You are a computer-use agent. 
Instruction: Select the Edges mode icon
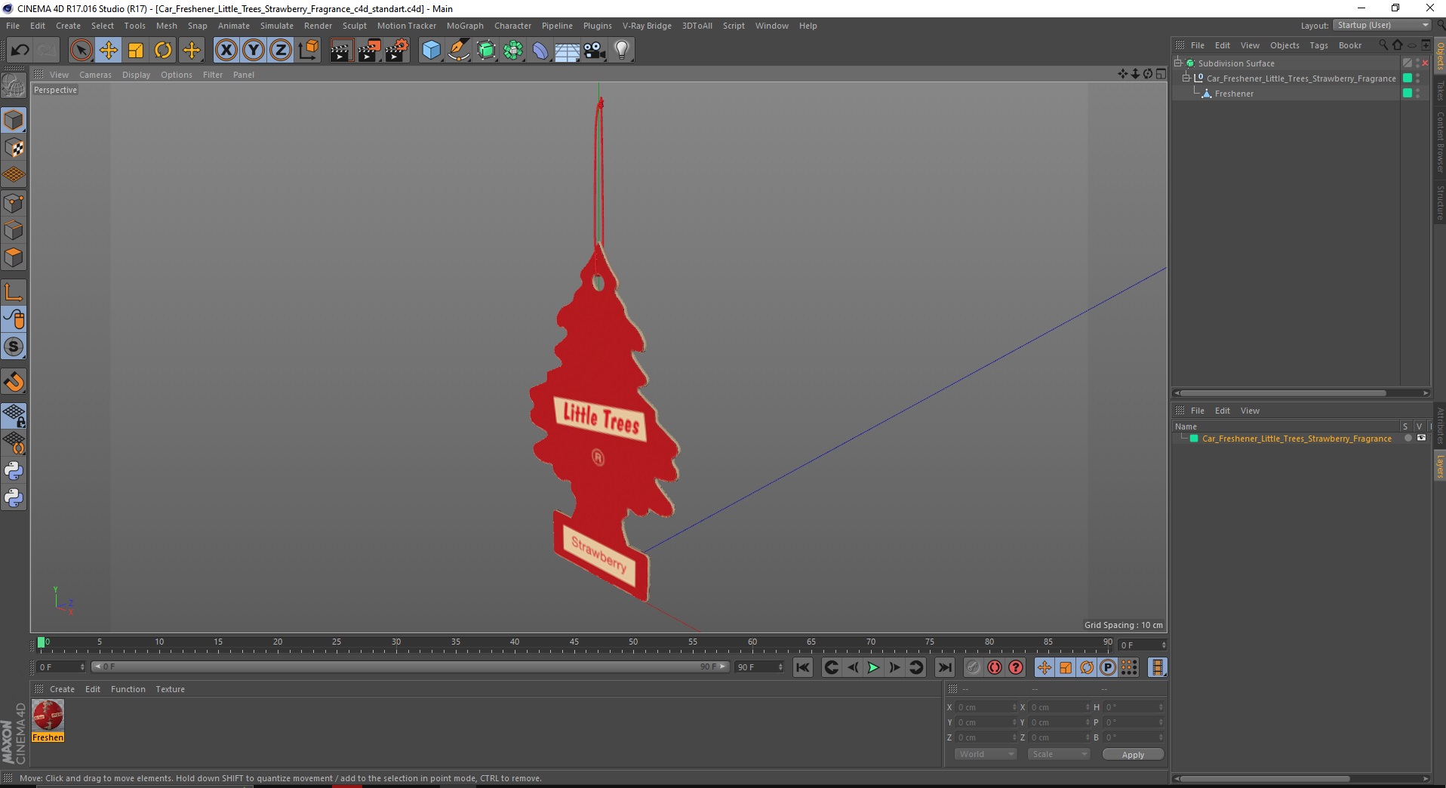tap(14, 230)
